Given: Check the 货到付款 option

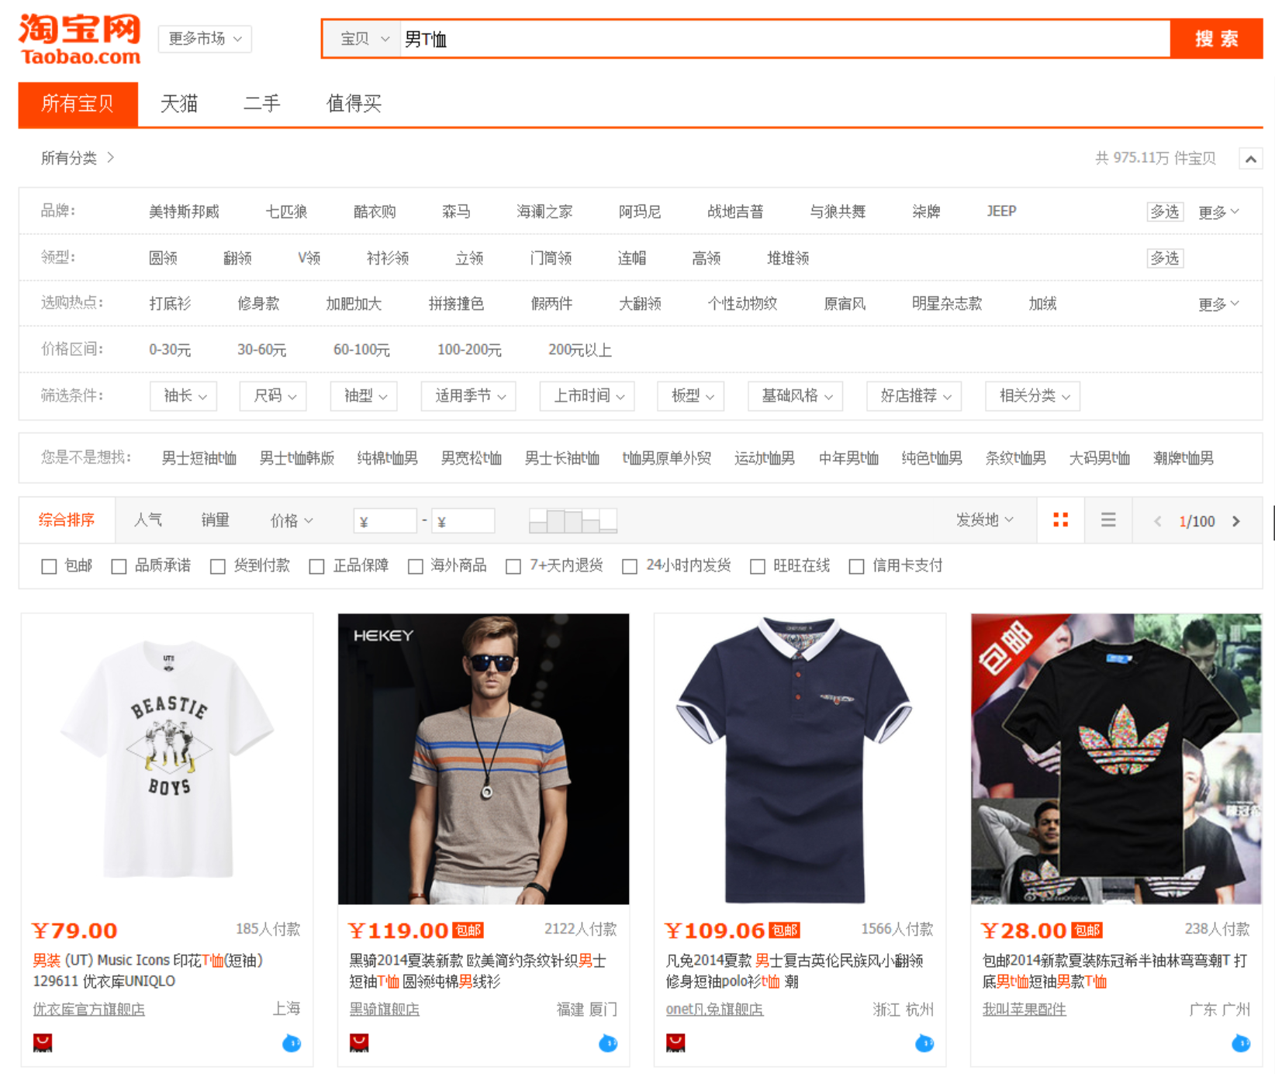Looking at the screenshot, I should [x=218, y=567].
